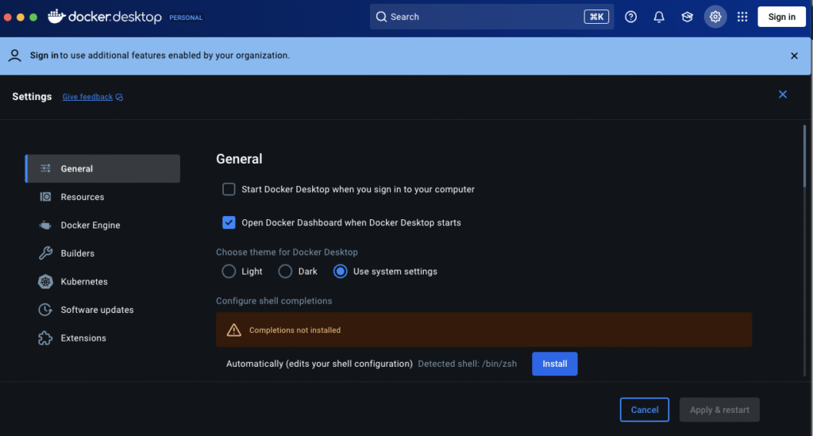Open notifications bell icon

tap(659, 17)
